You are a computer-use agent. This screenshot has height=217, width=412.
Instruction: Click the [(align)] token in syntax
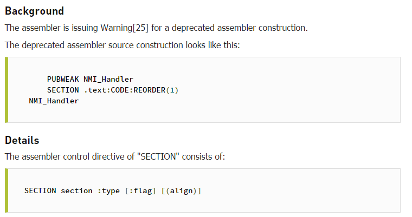point(181,191)
